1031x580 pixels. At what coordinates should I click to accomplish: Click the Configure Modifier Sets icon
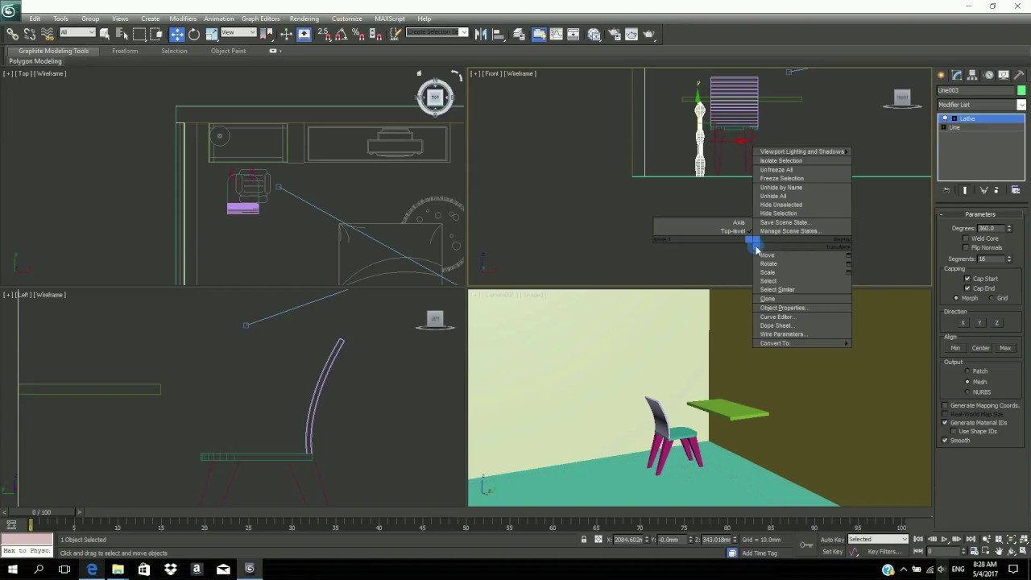1015,190
